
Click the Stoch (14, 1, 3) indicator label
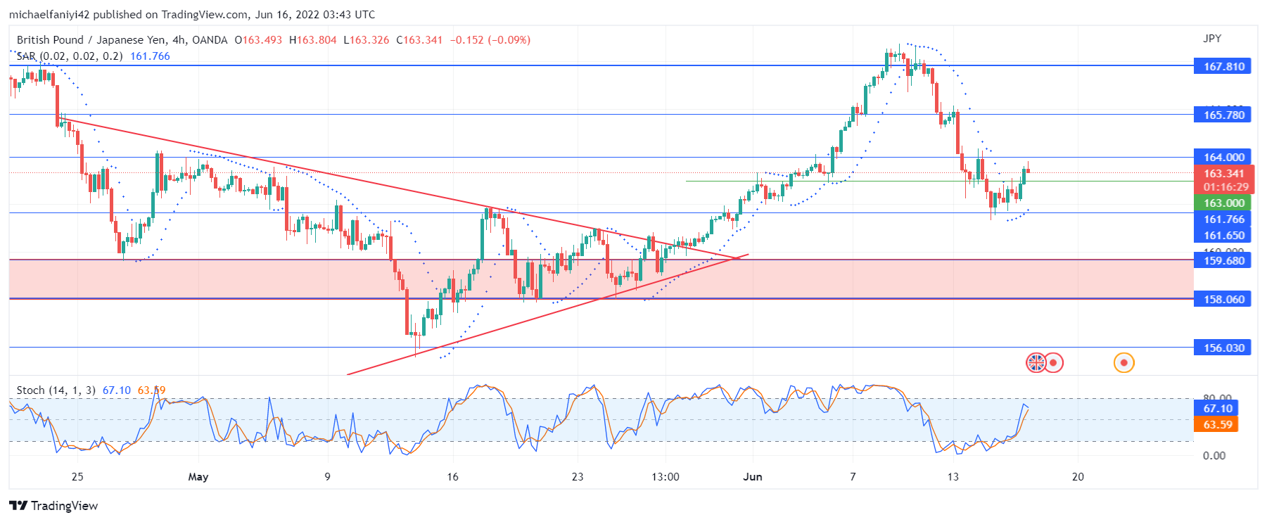[x=56, y=390]
